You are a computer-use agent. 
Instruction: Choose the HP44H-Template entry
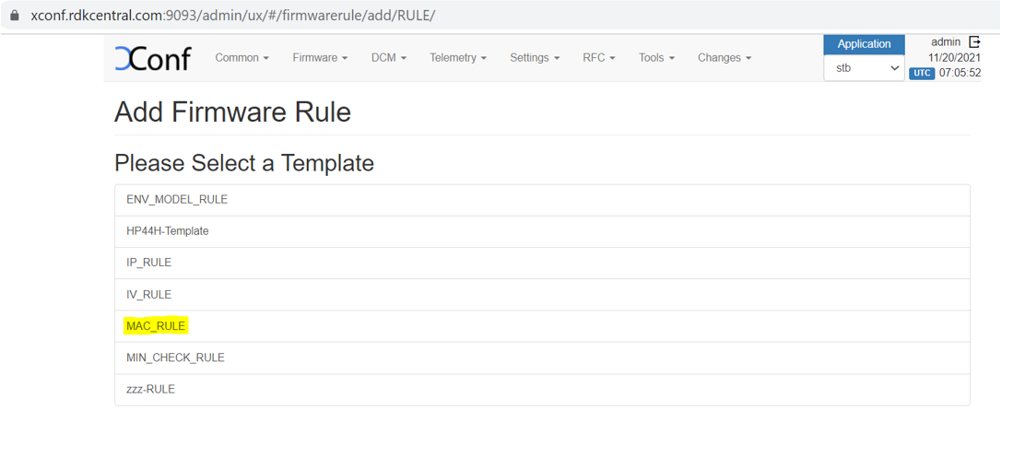coord(168,231)
